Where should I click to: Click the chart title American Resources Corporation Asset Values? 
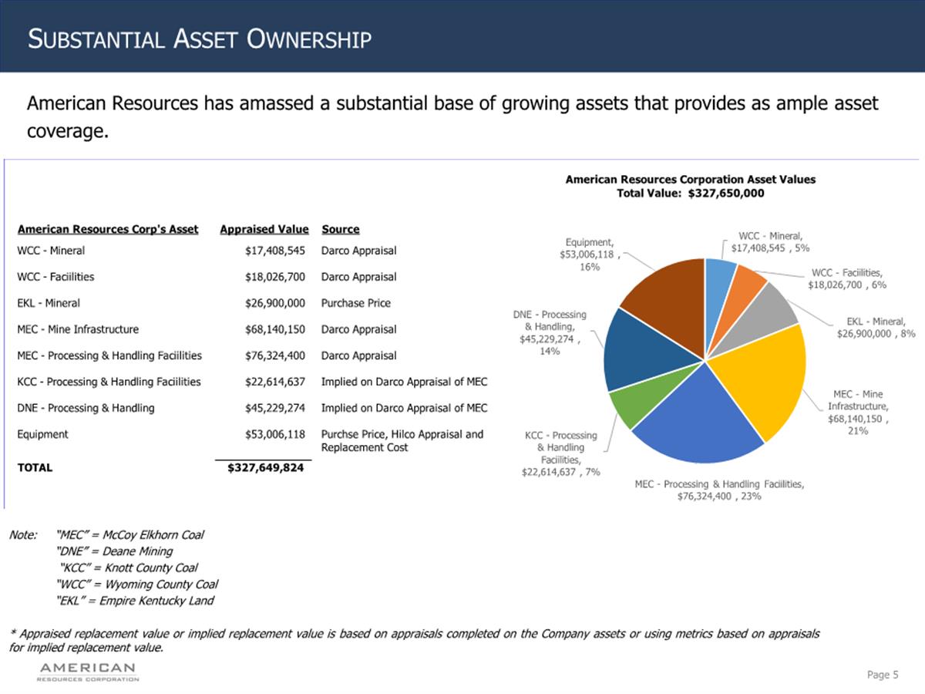pos(690,179)
